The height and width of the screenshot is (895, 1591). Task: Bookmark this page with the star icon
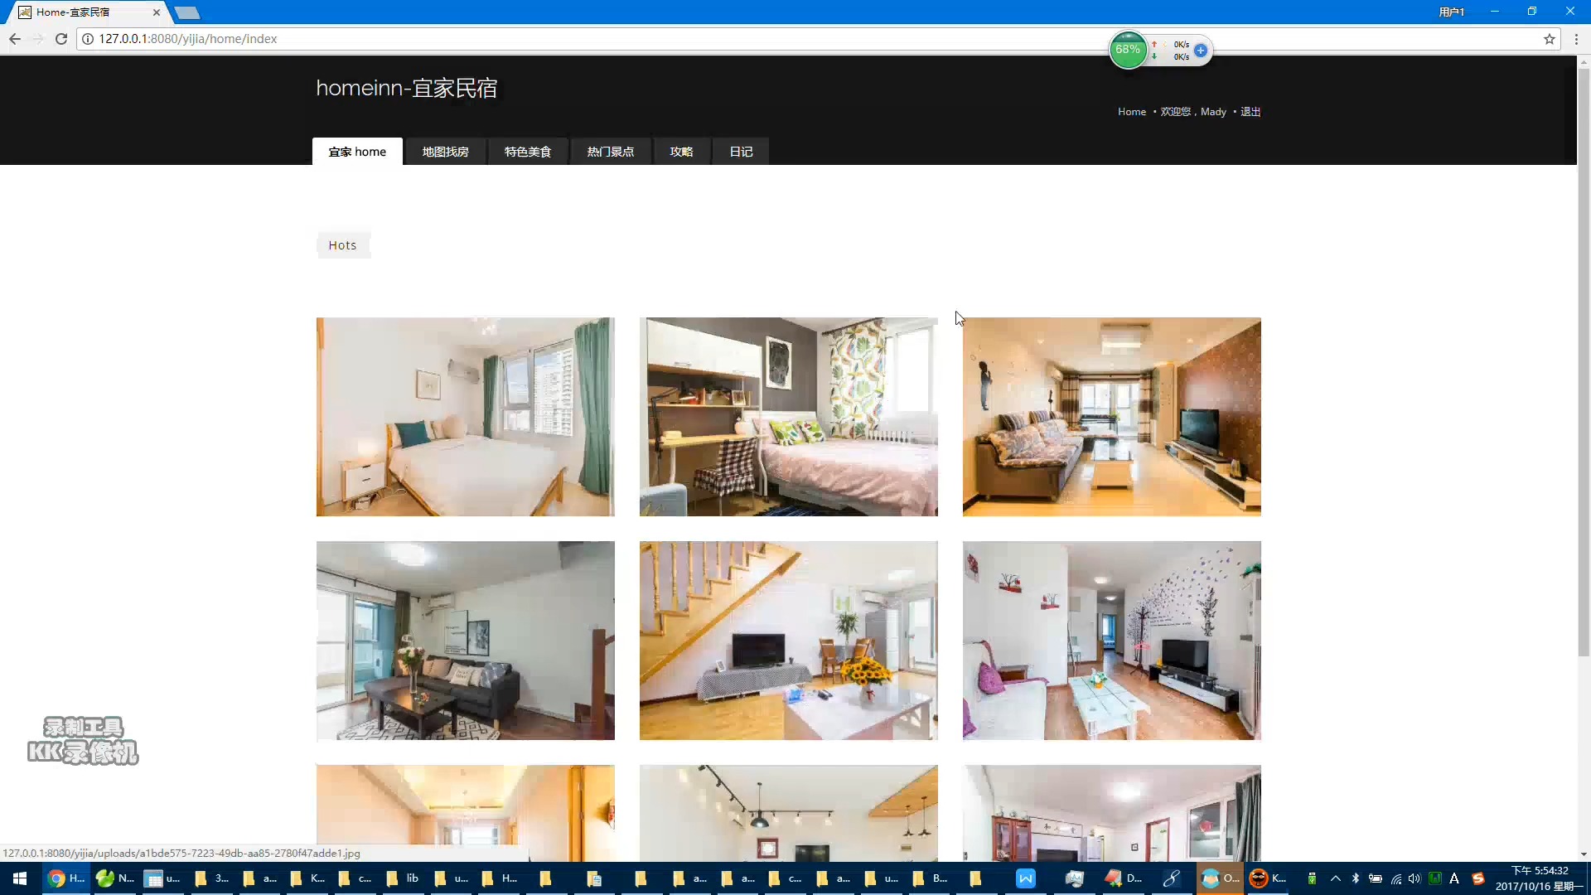1549,39
